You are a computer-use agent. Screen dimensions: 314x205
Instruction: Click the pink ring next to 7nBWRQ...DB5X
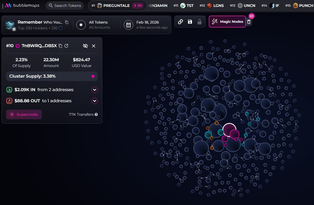pyautogui.click(x=18, y=46)
